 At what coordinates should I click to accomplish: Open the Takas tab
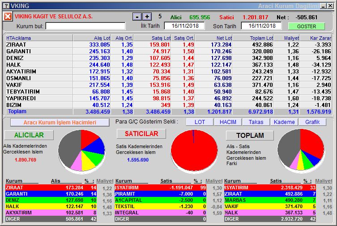(256, 122)
